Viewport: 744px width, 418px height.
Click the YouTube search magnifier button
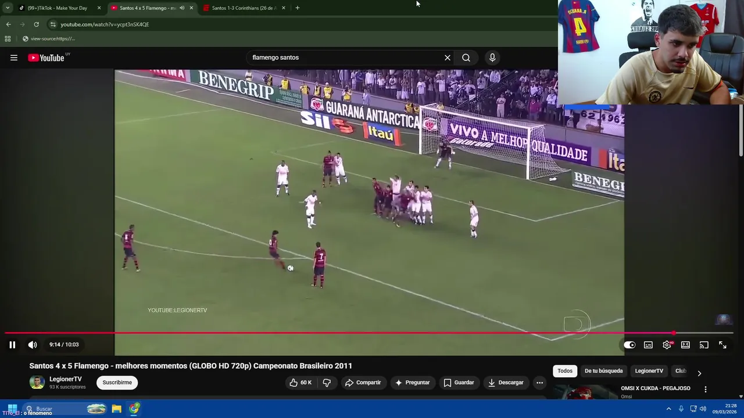[x=466, y=57]
